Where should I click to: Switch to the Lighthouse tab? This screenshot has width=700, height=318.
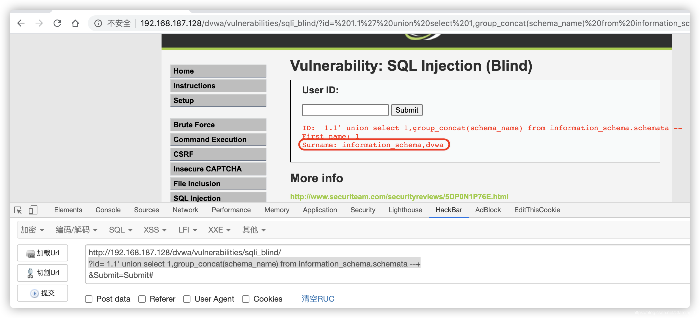(x=405, y=210)
